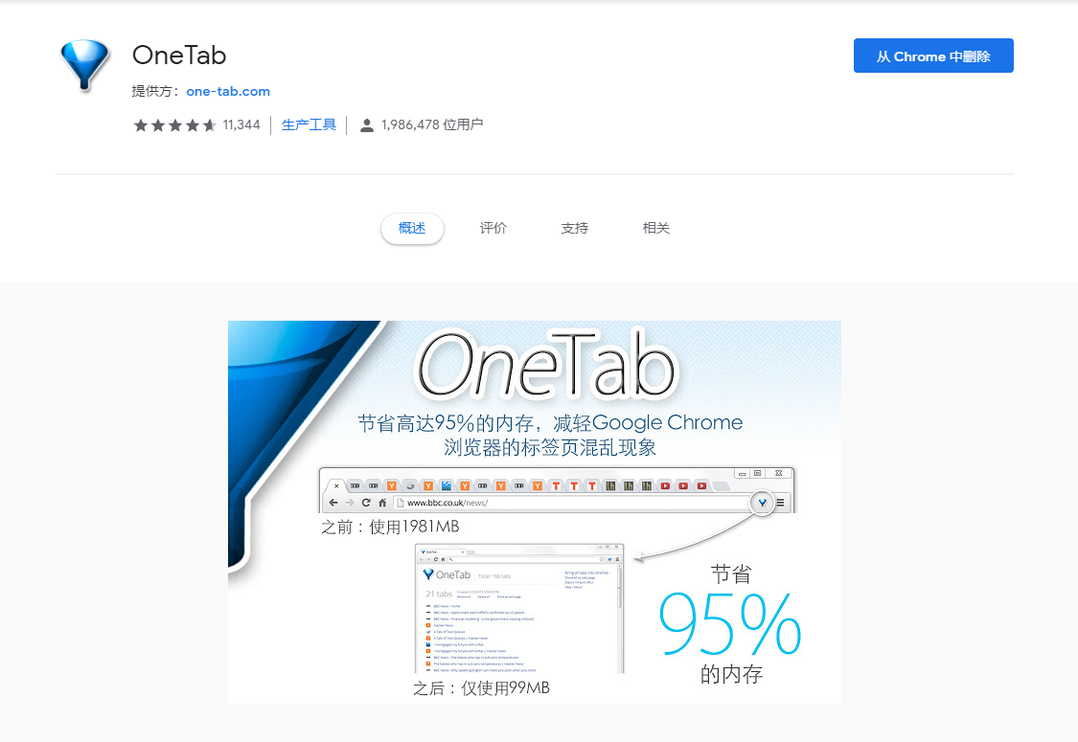
Task: Click the back arrow in mock browser
Action: (333, 503)
